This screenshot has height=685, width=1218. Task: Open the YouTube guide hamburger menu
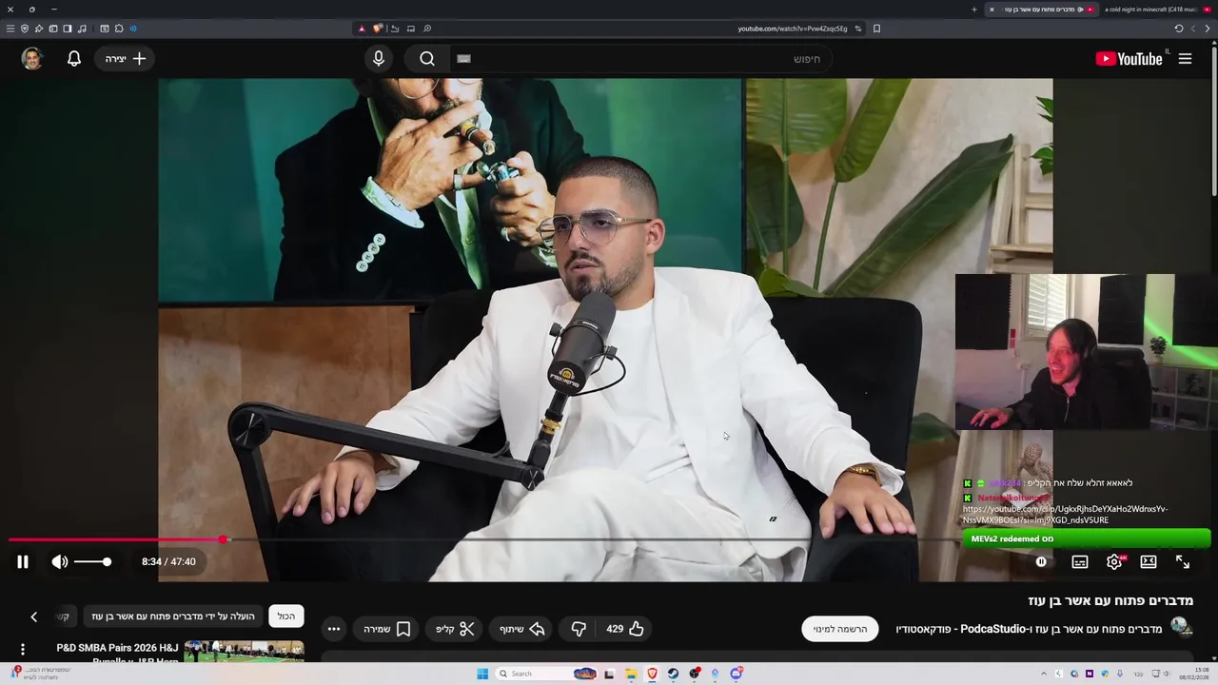[1185, 59]
